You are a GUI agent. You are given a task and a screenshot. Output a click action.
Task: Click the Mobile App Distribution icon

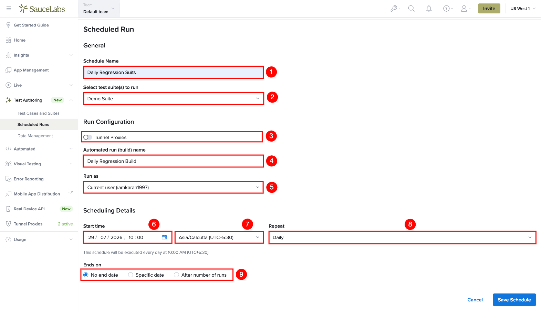point(8,194)
